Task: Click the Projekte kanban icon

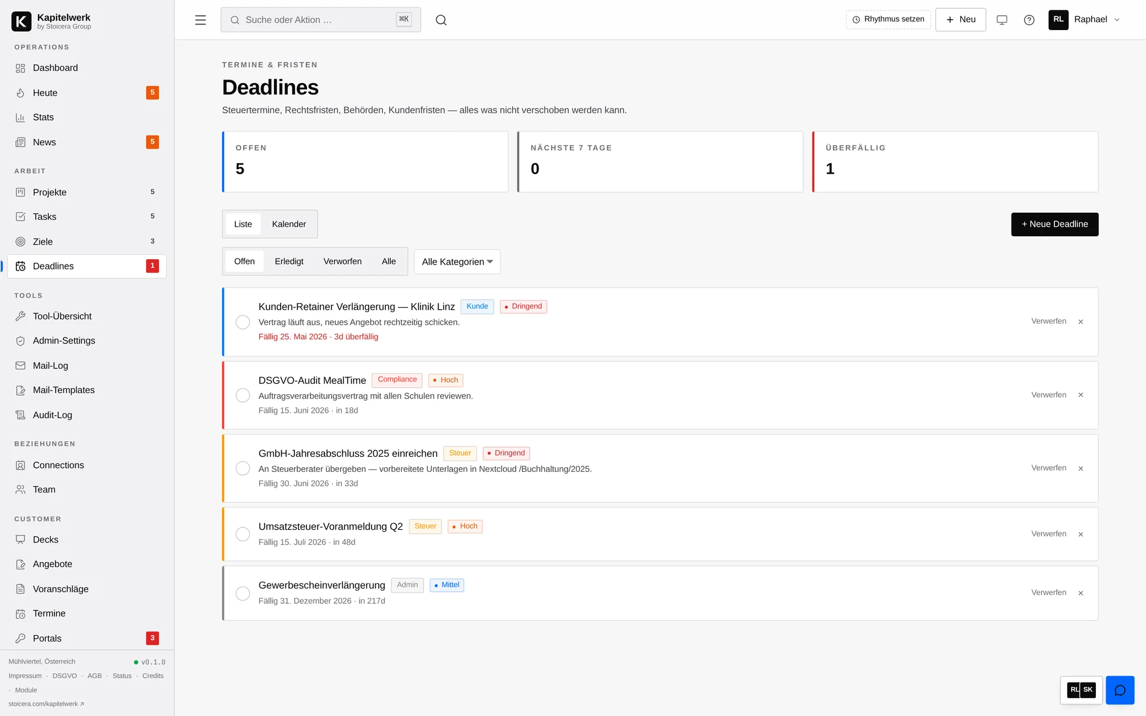Action: point(21,192)
